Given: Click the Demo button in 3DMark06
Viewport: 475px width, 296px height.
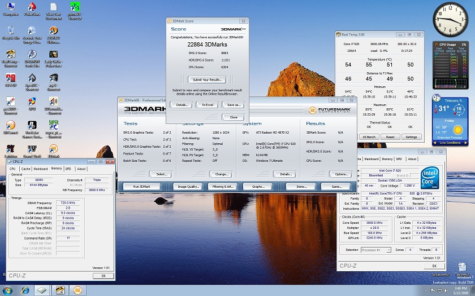Looking at the screenshot, I should [301, 187].
